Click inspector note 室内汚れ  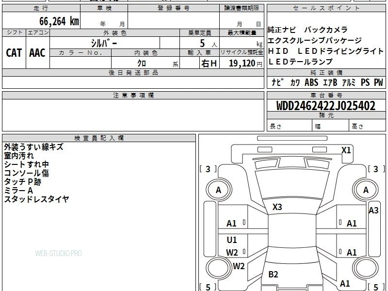point(19,156)
